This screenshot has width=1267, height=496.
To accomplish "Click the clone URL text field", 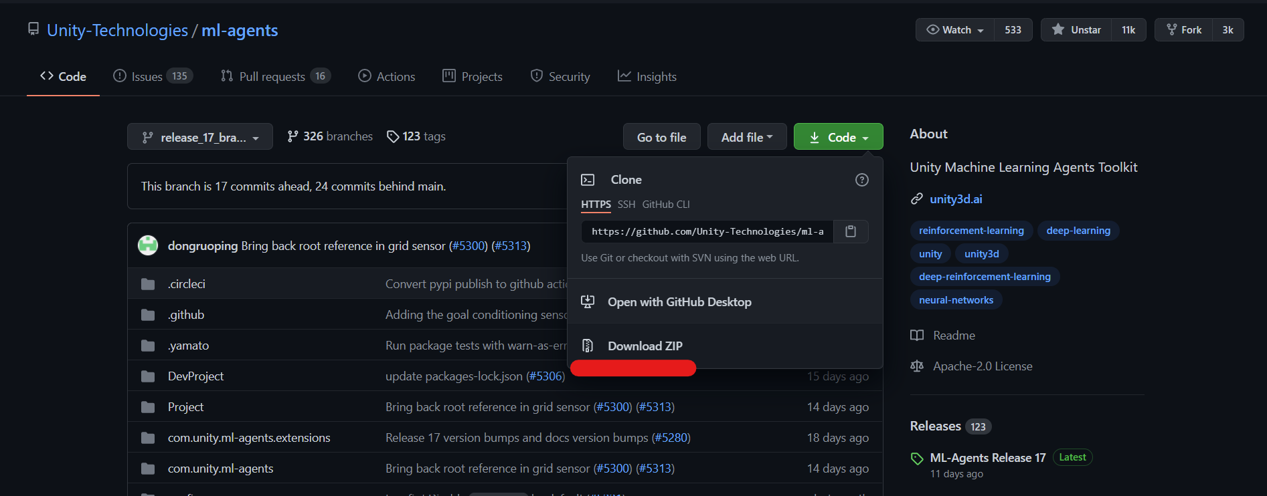I will 707,231.
